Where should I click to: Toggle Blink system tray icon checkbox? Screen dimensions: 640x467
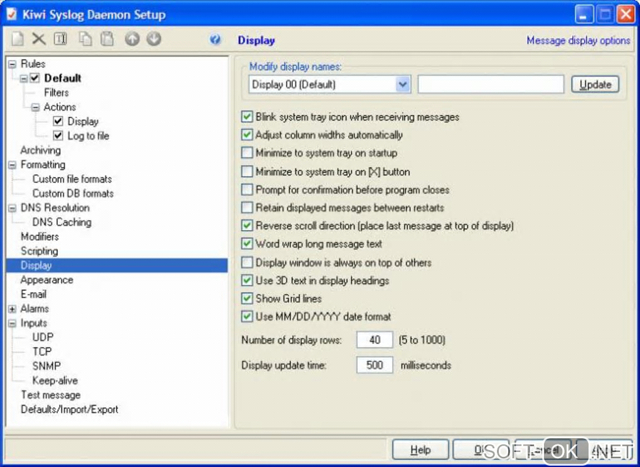(x=247, y=117)
